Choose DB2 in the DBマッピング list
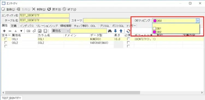Image resolution: width=205 pixels, height=100 pixels. tap(176, 32)
